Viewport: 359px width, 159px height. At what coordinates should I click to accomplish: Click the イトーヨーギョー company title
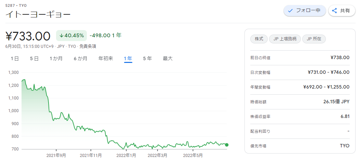coord(38,15)
